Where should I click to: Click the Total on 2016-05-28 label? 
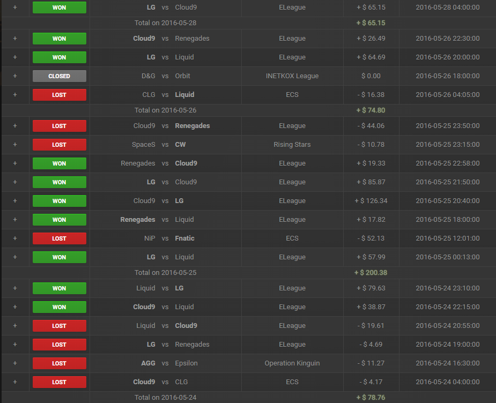tap(166, 23)
